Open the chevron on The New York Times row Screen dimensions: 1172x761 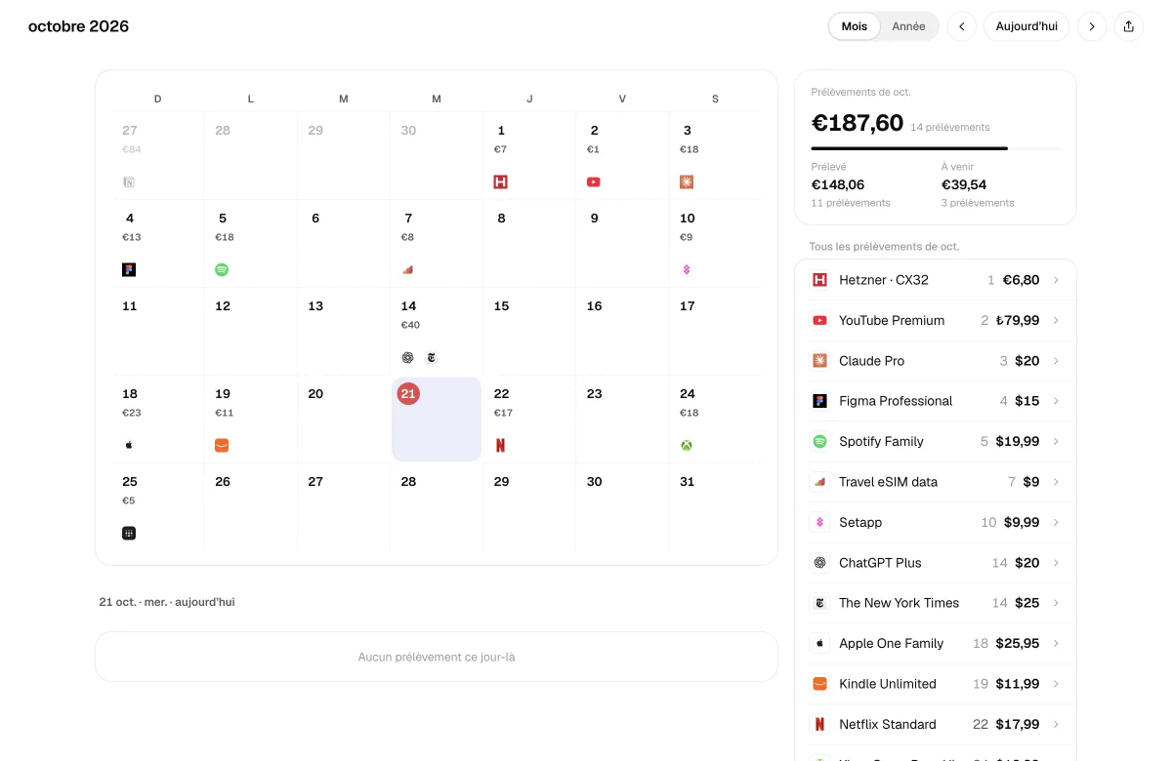[x=1056, y=603]
